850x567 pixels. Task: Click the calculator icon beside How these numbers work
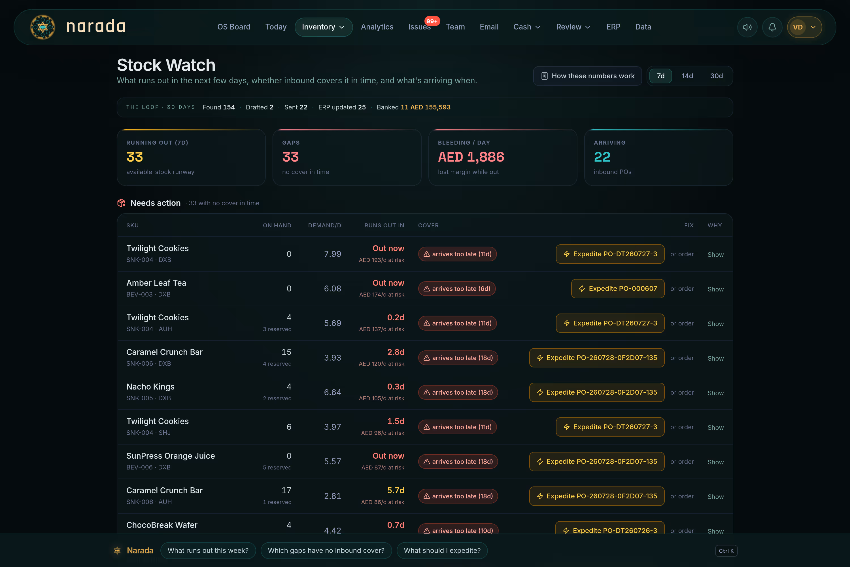(544, 76)
